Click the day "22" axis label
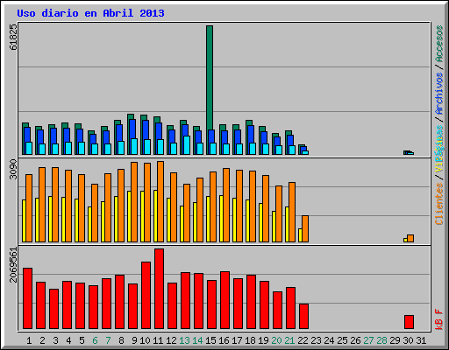The image size is (449, 350). tap(303, 340)
